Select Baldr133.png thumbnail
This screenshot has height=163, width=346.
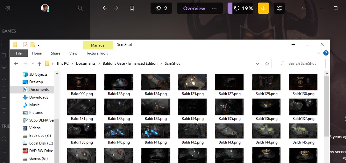(x=155, y=107)
